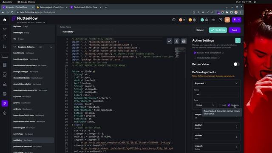272x153 pixels.
Task: Open the help question mark icon
Action: pyautogui.click(x=174, y=20)
